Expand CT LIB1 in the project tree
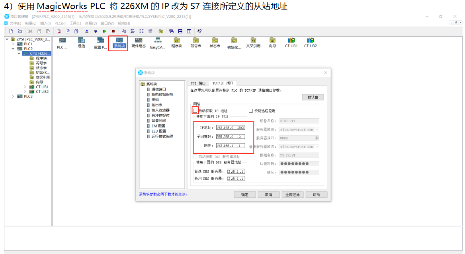The width and height of the screenshot is (465, 254). (x=25, y=87)
